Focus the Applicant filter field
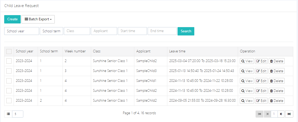This screenshot has height=122, width=298. point(104,31)
